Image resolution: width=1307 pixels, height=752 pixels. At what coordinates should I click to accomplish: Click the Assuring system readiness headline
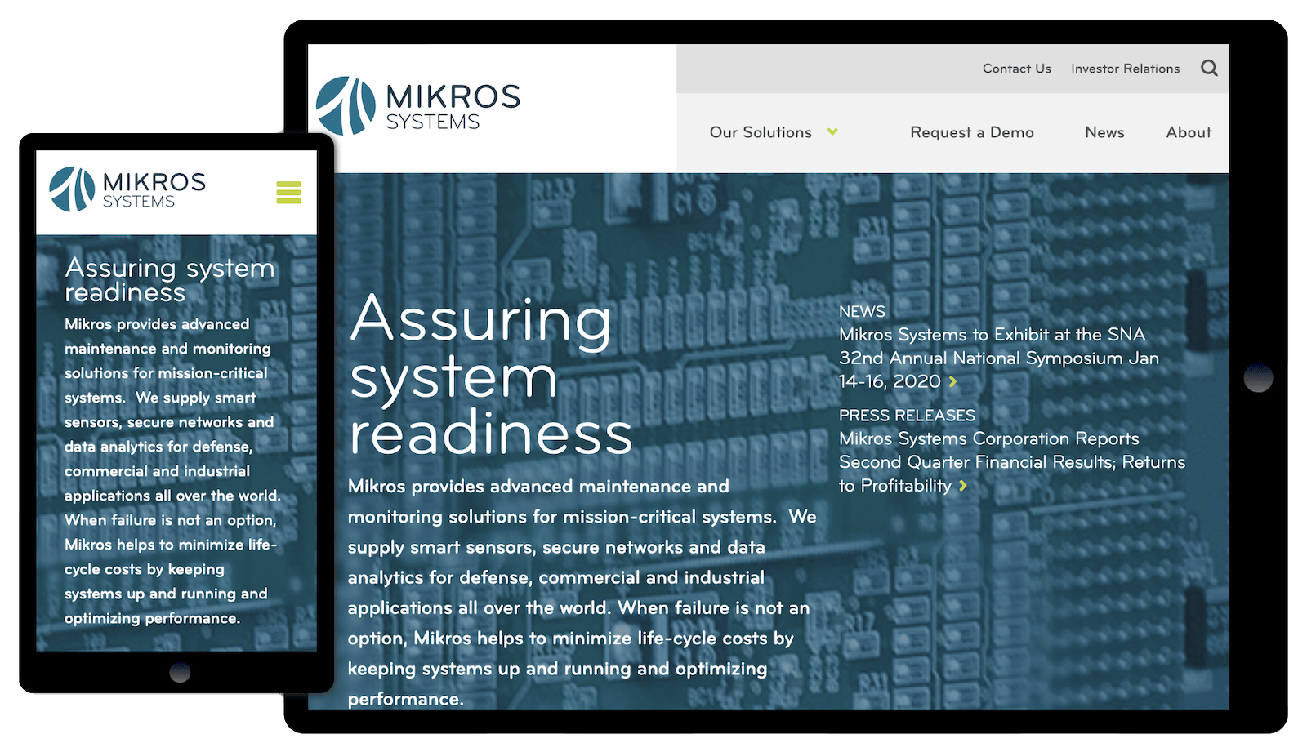[x=488, y=380]
